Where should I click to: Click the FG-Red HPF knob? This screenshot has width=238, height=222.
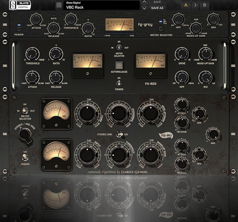click(182, 78)
